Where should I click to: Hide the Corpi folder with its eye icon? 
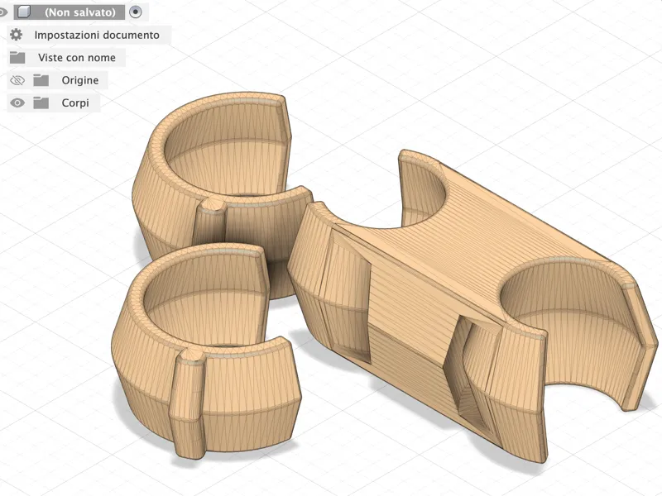[17, 103]
